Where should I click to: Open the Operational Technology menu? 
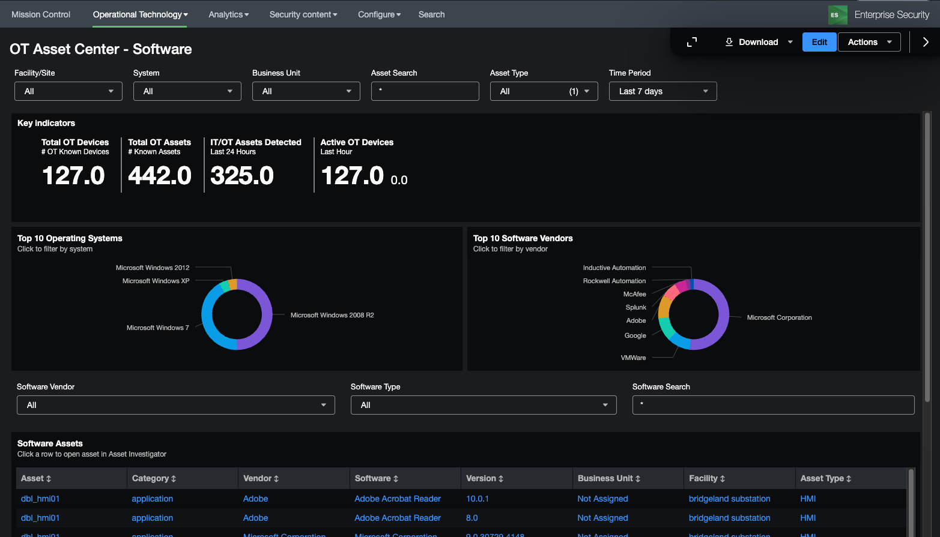click(x=140, y=14)
